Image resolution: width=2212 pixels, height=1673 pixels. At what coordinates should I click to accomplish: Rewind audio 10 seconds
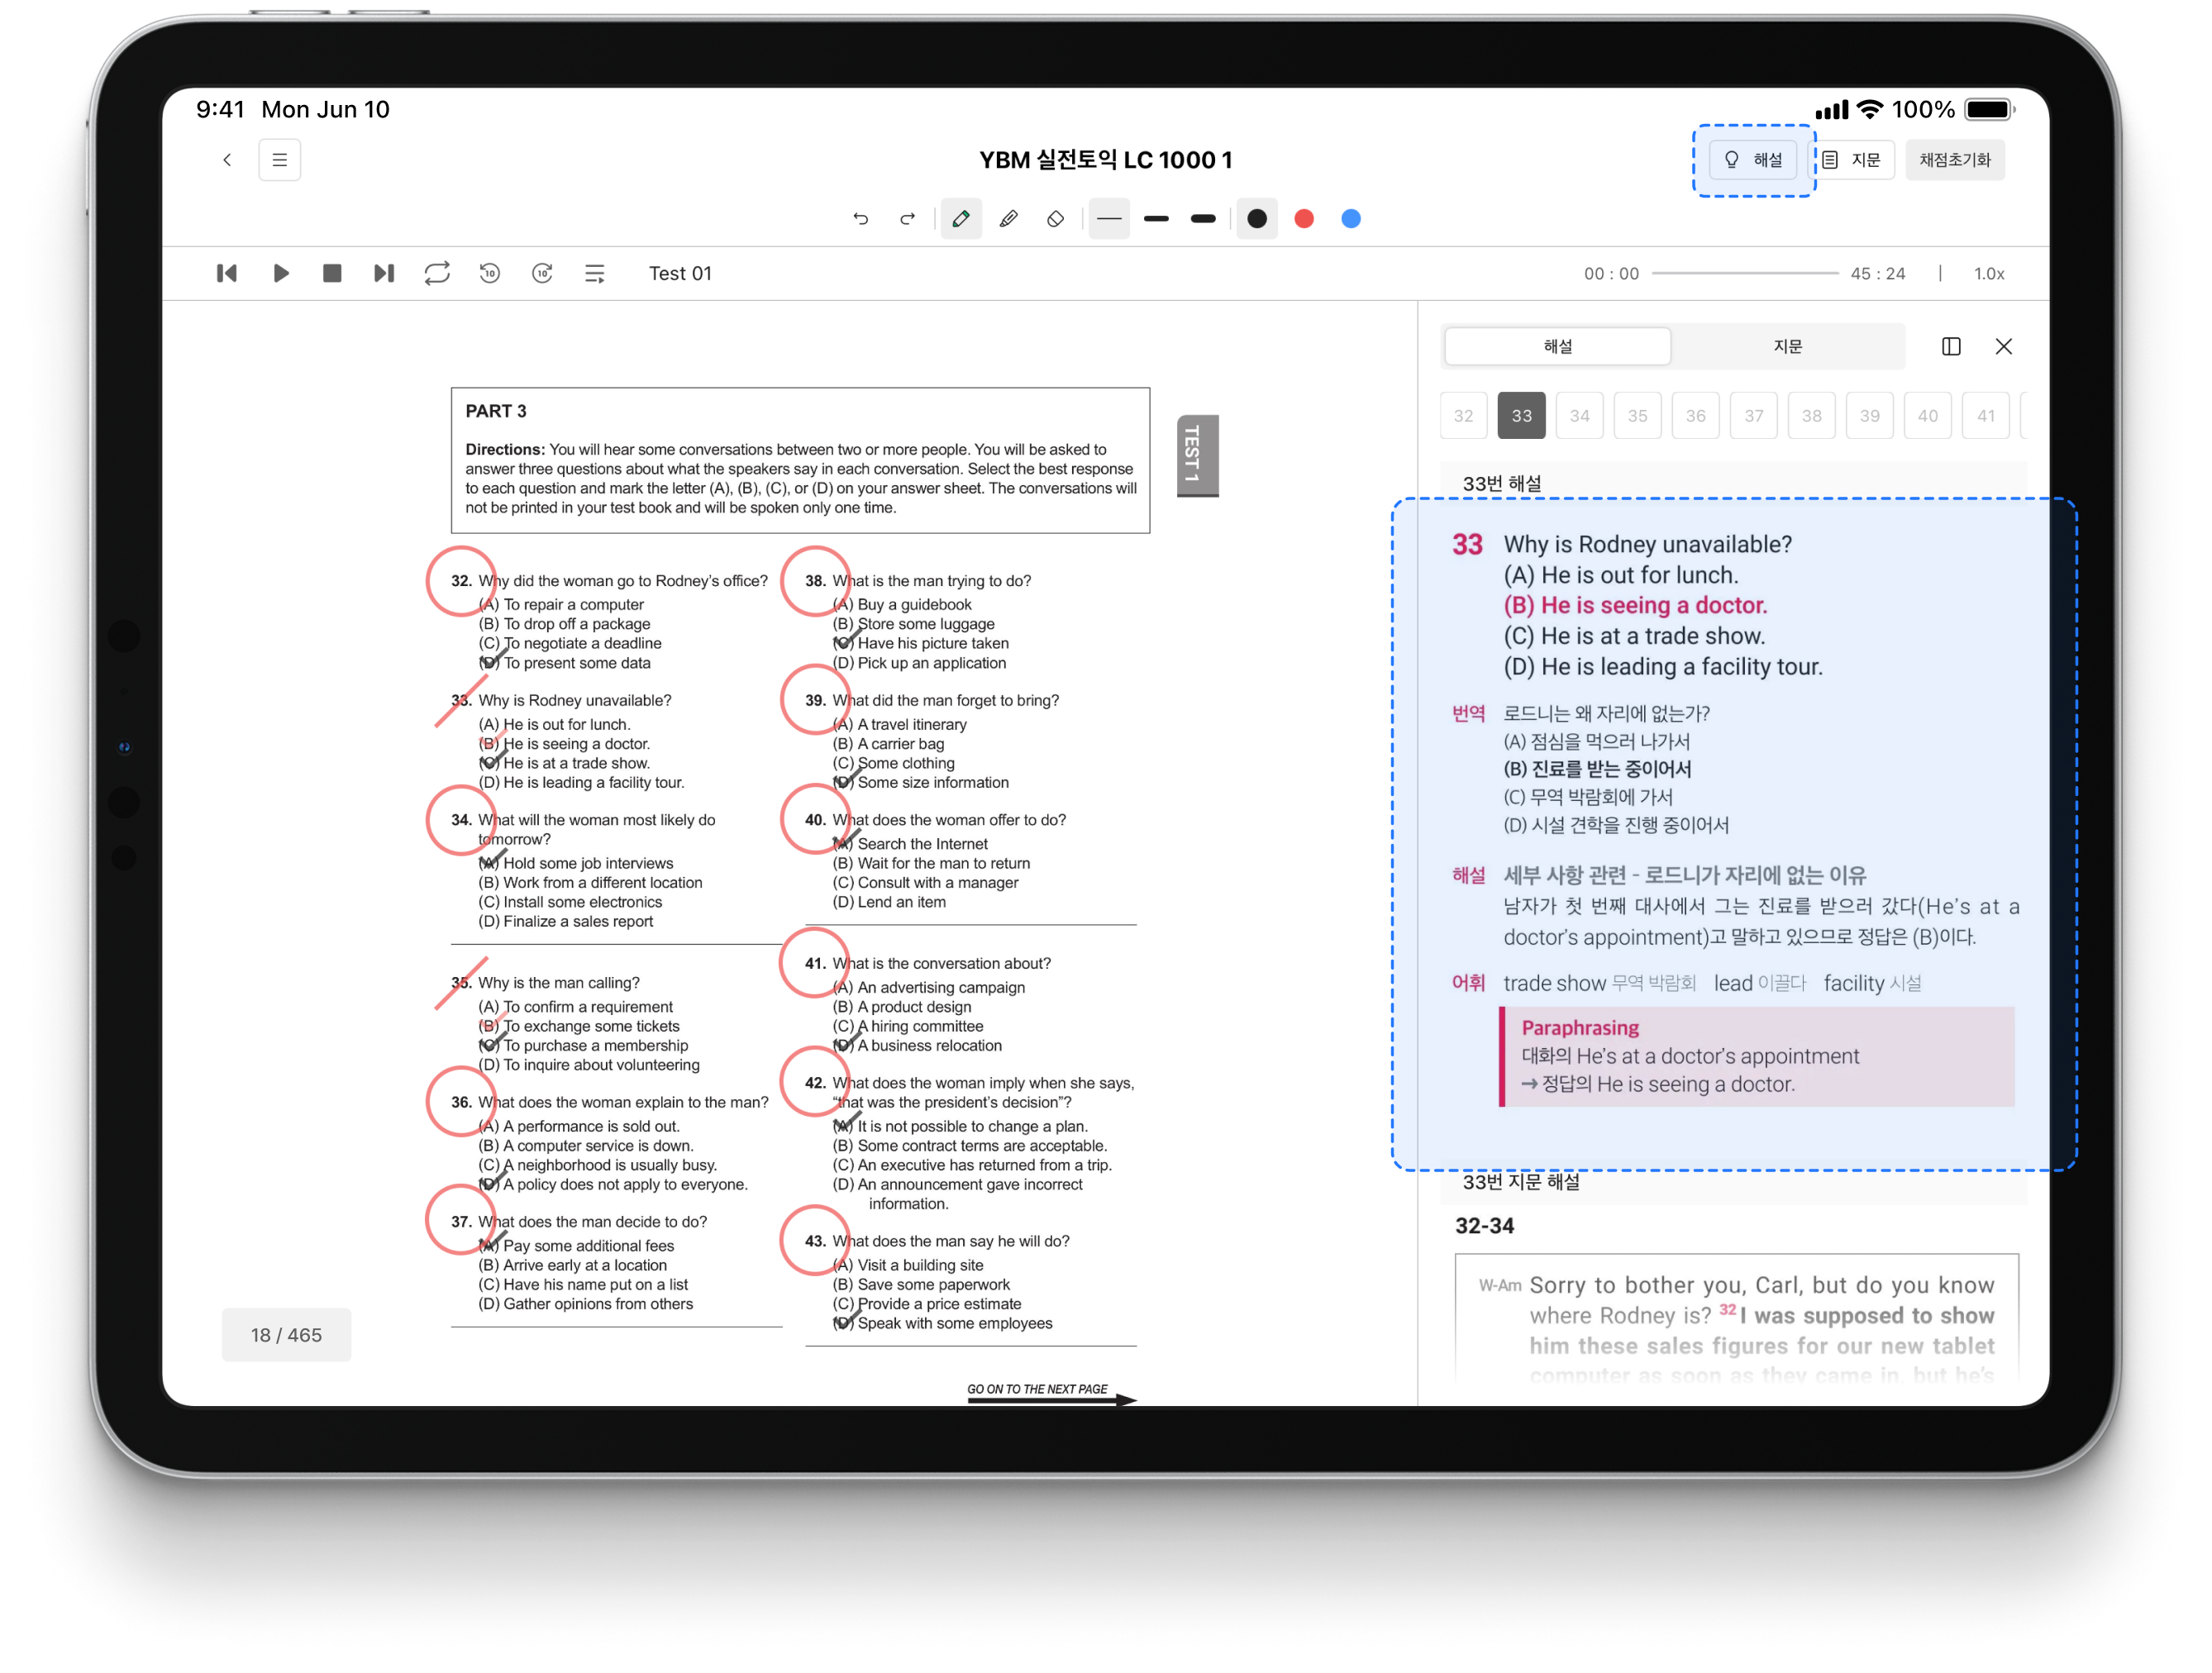click(x=490, y=273)
